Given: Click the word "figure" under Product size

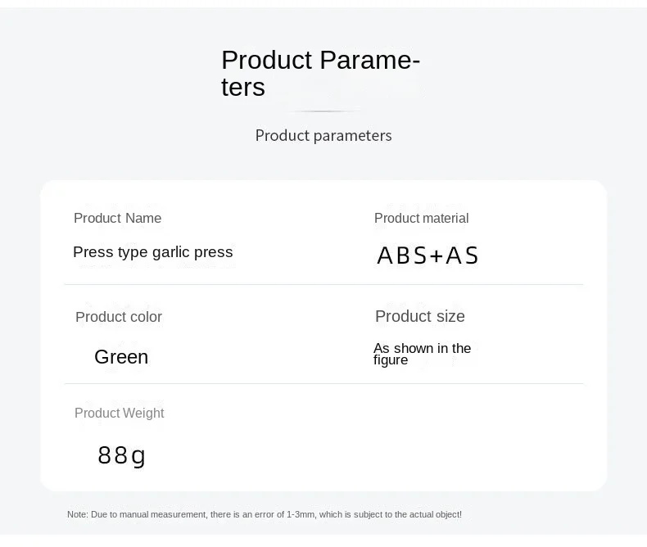Looking at the screenshot, I should point(391,361).
